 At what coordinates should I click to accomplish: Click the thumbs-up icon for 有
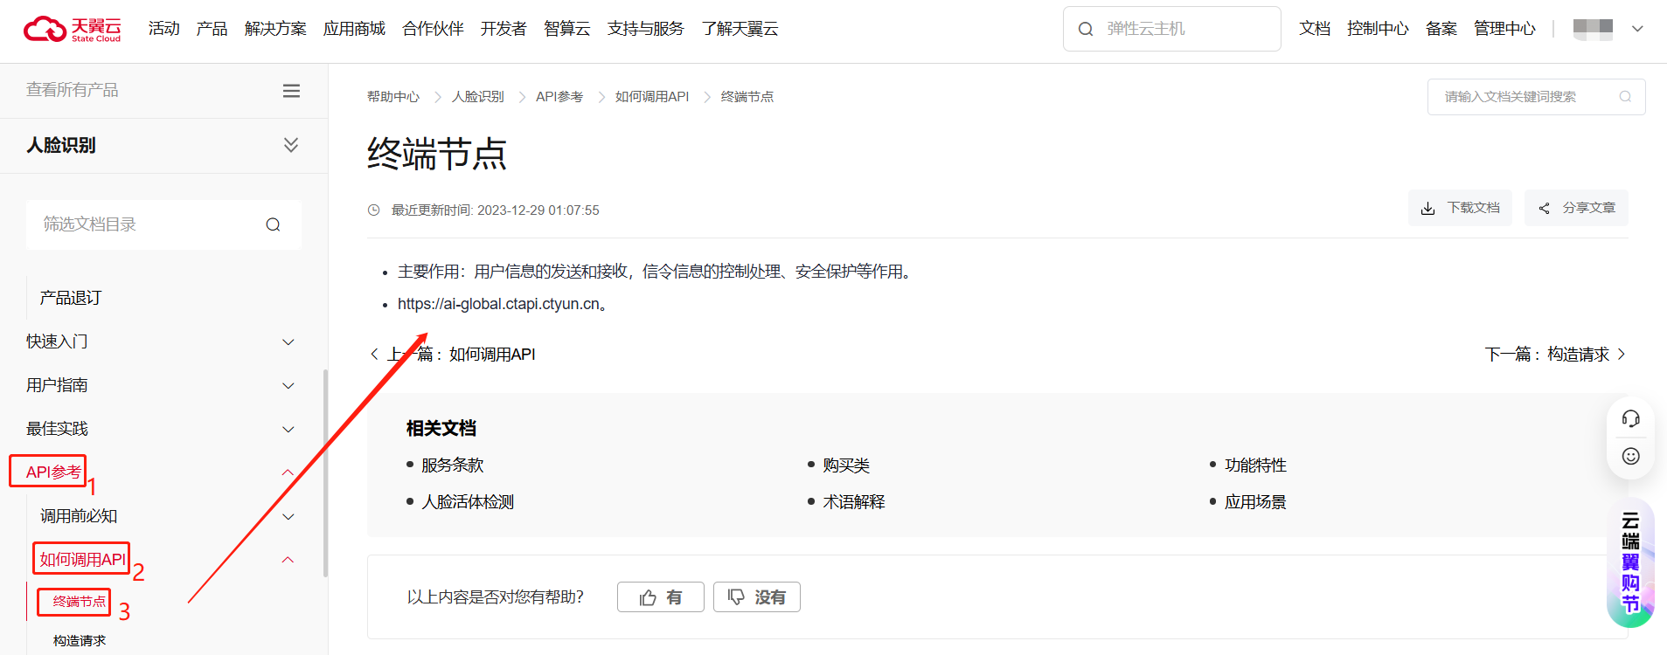pos(648,597)
